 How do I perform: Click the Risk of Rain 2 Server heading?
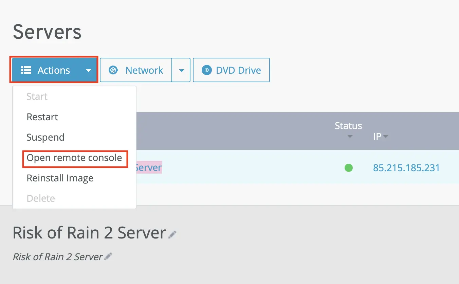(89, 233)
